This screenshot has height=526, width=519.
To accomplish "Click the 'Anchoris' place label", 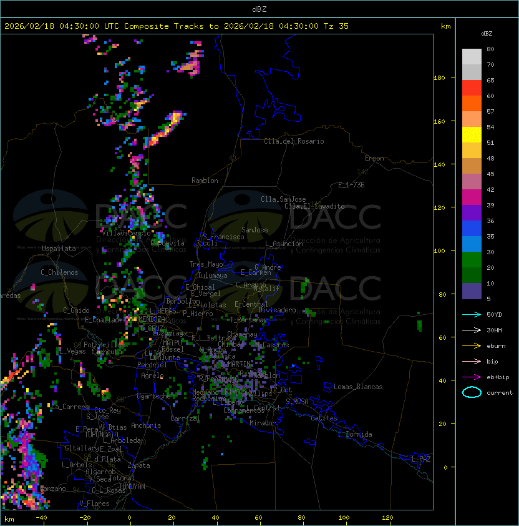I will pos(146,425).
